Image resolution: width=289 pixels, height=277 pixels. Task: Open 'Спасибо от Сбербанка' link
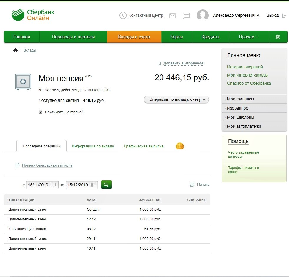pyautogui.click(x=249, y=83)
